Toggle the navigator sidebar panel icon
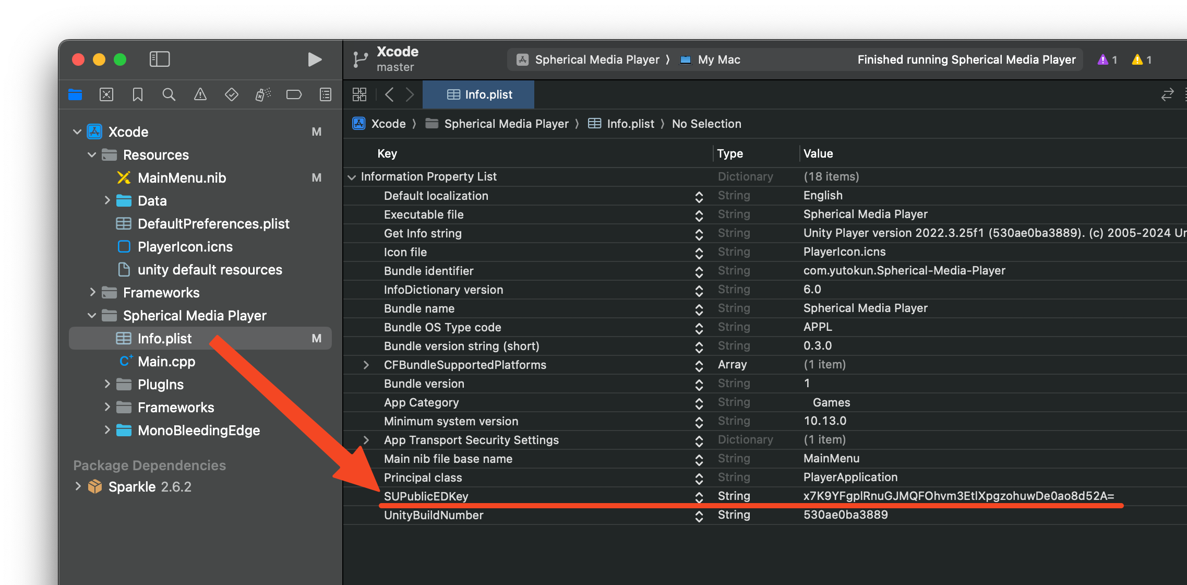 160,59
